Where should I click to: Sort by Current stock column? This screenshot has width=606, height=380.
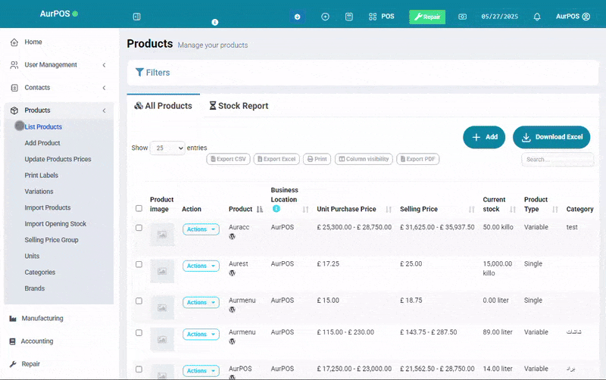(513, 210)
